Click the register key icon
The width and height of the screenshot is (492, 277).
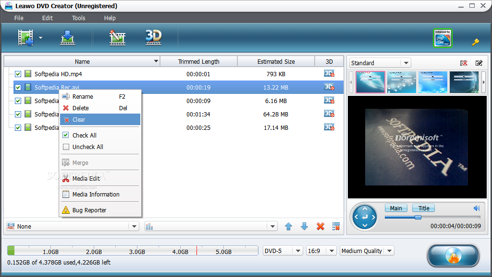tap(475, 42)
